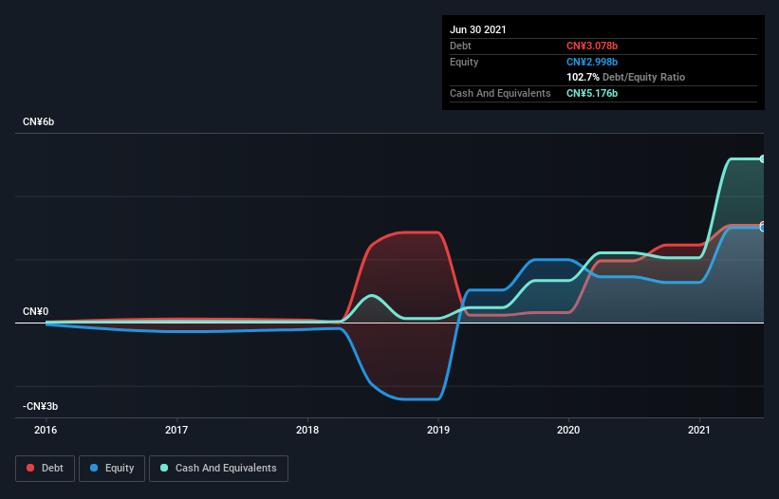The height and width of the screenshot is (499, 779).
Task: Click the CN¥2.998b equity value
Action: pos(592,62)
